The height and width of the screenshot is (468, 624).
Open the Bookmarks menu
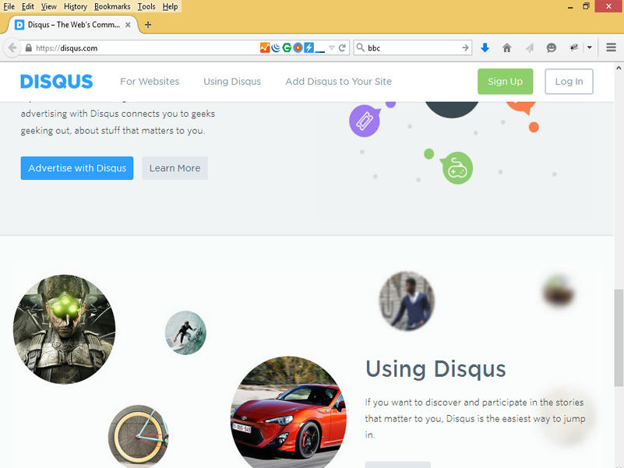(x=112, y=6)
